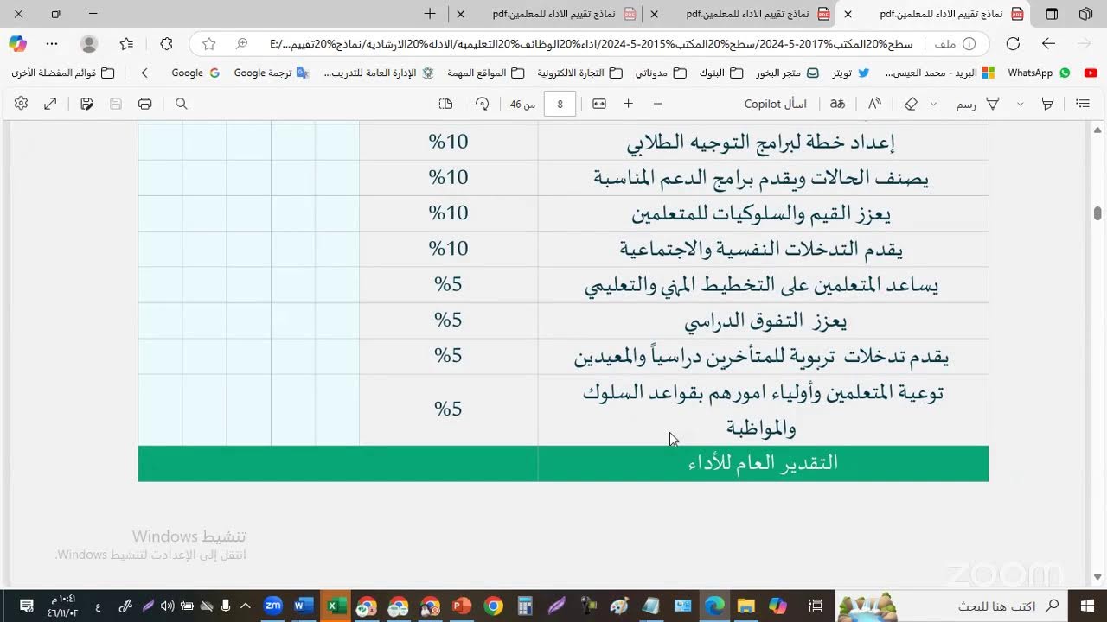Open the Find search icon in PDF toolbar
Viewport: 1107px width, 622px height.
(181, 104)
